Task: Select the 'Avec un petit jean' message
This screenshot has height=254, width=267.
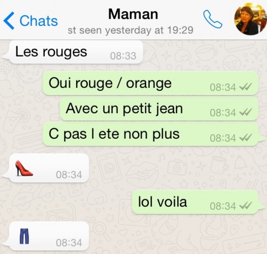Action: [159, 109]
